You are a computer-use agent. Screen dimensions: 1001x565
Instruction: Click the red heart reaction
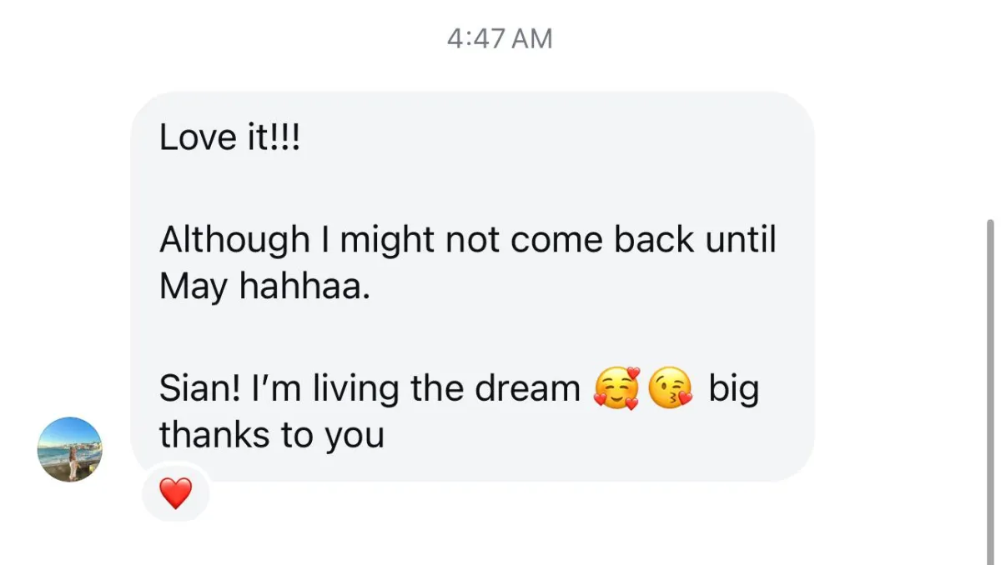[175, 493]
